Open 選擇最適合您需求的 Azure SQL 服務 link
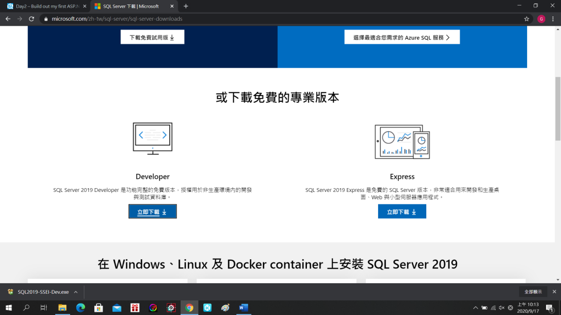The image size is (561, 315). coord(402,37)
